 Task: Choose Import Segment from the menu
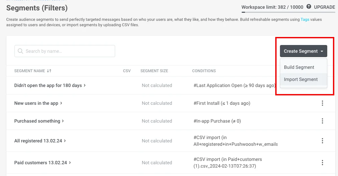pyautogui.click(x=301, y=79)
